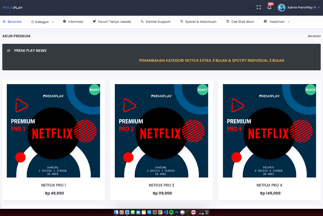
Task: Open Launchpad from the dock
Action: 121,212
